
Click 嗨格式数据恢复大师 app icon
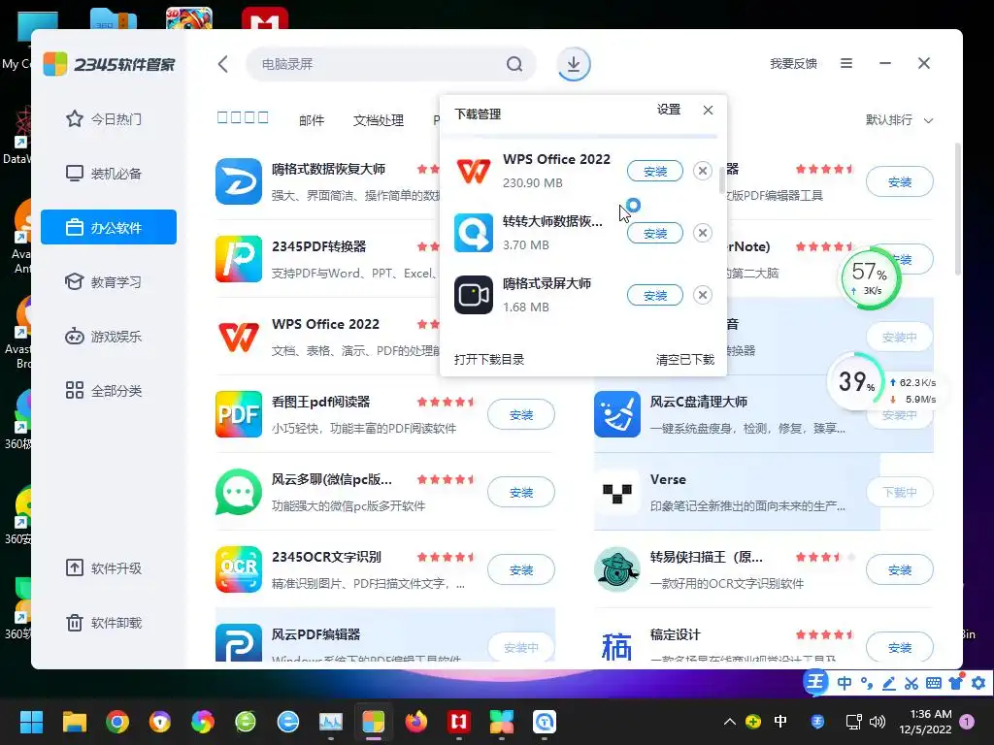pyautogui.click(x=239, y=181)
